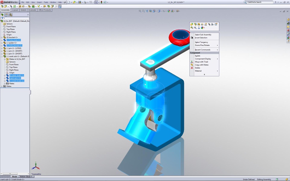Screen dimensions: 290x181
Task: Open Recent Commands submenu
Action: tap(205, 50)
